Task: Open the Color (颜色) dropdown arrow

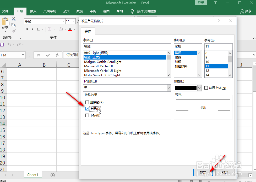Action: 199,88
